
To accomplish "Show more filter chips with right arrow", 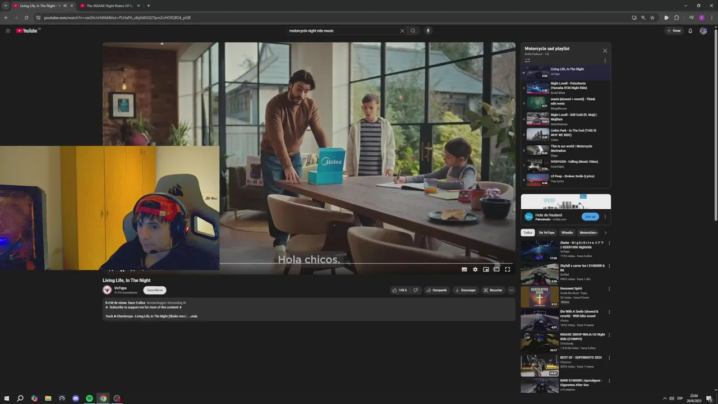I will coord(605,232).
